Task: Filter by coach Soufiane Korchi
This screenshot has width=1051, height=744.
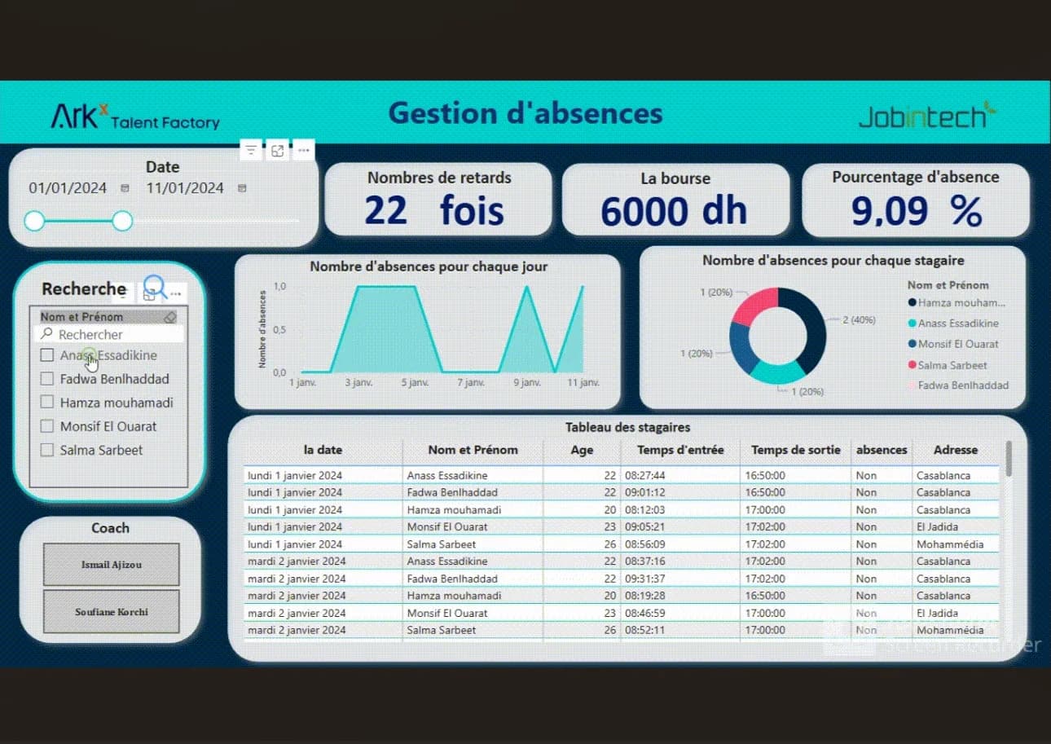Action: point(111,612)
